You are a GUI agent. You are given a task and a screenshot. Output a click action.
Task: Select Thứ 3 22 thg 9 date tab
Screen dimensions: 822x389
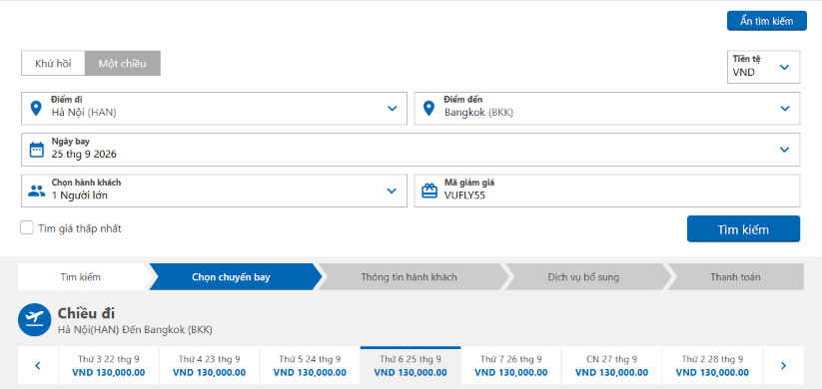pyautogui.click(x=109, y=365)
